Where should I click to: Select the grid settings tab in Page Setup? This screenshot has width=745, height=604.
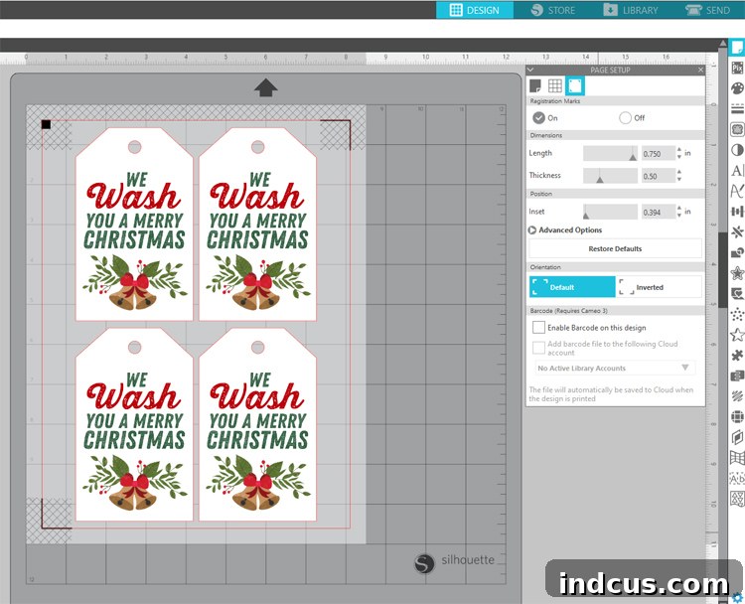click(x=555, y=86)
